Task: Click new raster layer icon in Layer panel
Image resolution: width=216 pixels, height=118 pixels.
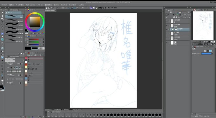Action: 174,17
